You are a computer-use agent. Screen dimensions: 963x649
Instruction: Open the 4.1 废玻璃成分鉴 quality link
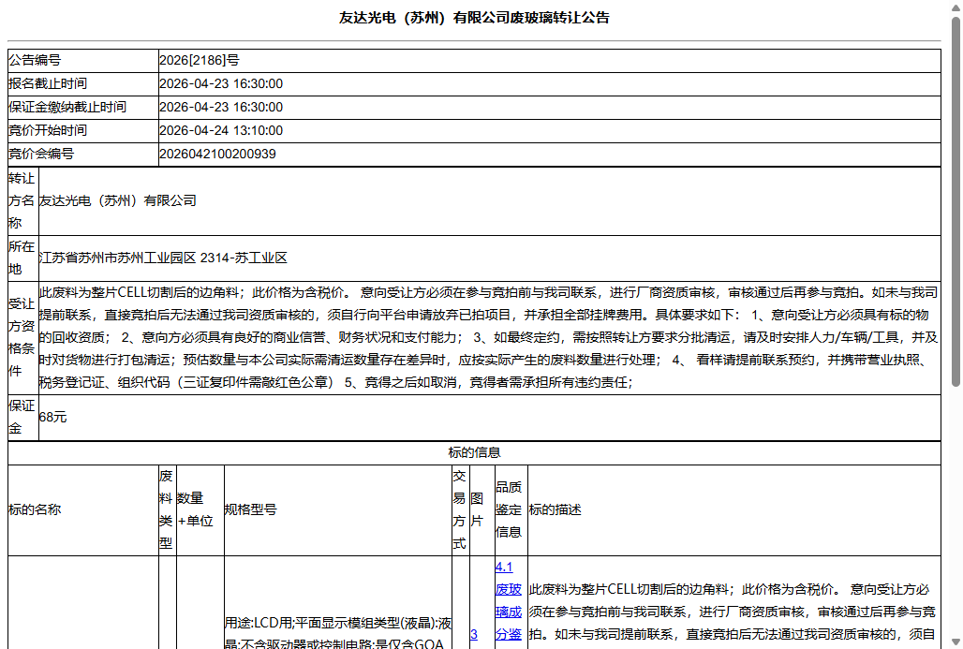508,601
